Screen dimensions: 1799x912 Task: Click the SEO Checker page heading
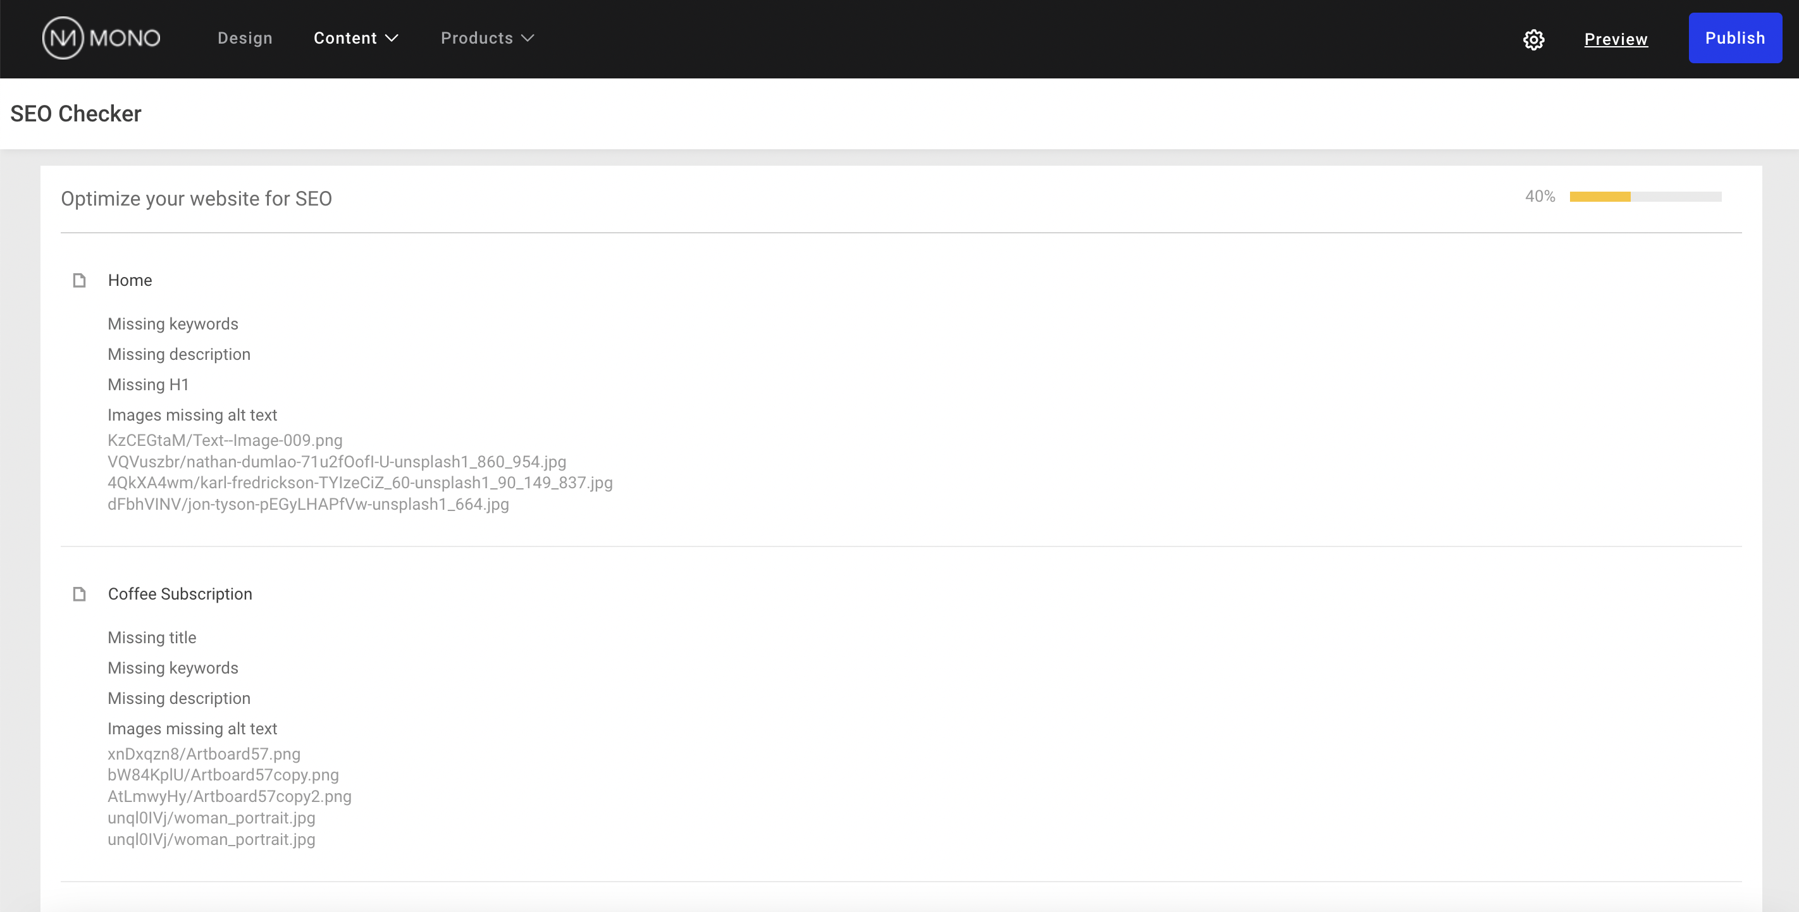coord(75,113)
